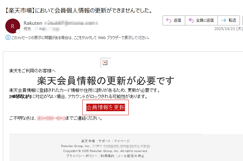Click the bold 24時間以内 text
Image resolution: width=243 pixels, height=161 pixels.
(x=20, y=97)
